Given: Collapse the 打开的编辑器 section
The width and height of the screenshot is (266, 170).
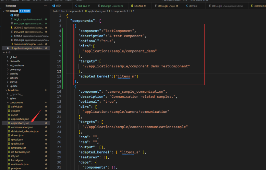Looking at the screenshot, I should tap(4, 11).
